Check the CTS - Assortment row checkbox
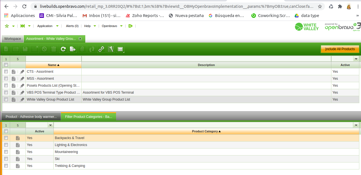The width and height of the screenshot is (361, 175). [x=6, y=72]
